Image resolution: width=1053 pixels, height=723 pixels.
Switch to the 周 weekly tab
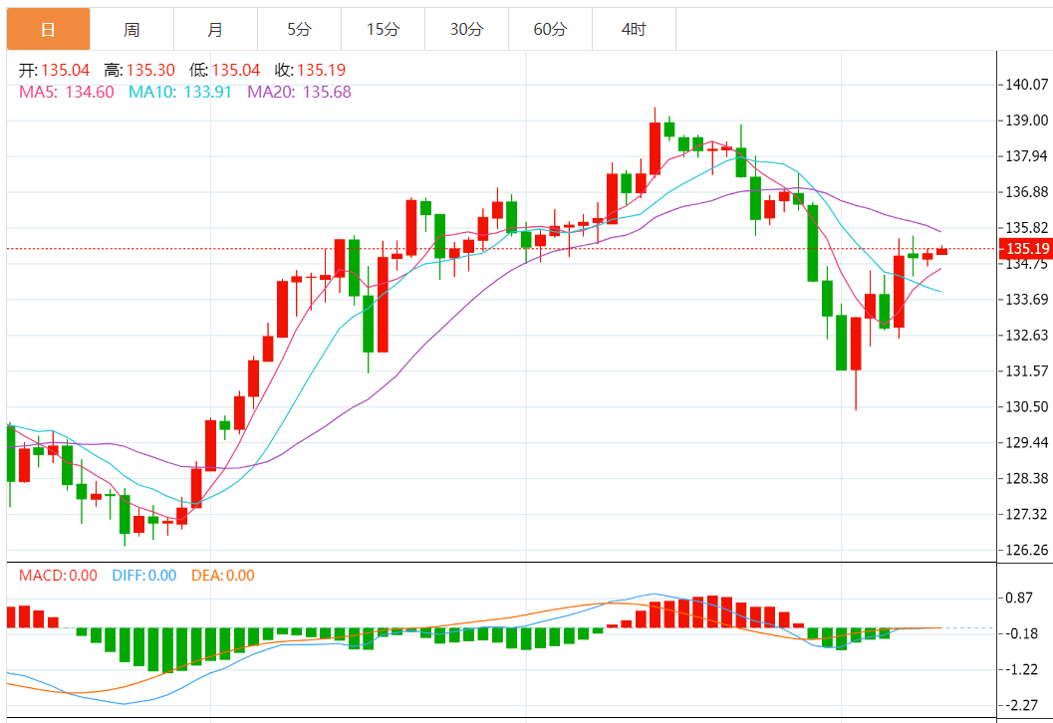[132, 30]
